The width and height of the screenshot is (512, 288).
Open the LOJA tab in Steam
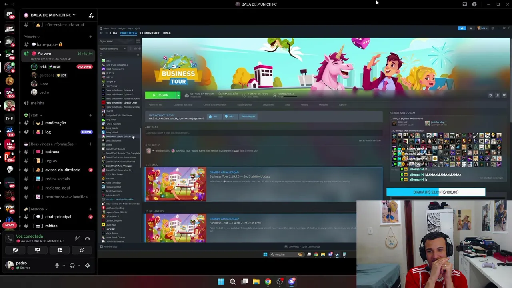(114, 33)
